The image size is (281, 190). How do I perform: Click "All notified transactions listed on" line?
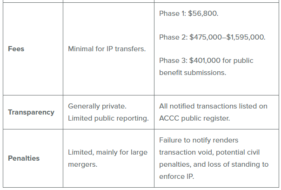click(x=213, y=106)
